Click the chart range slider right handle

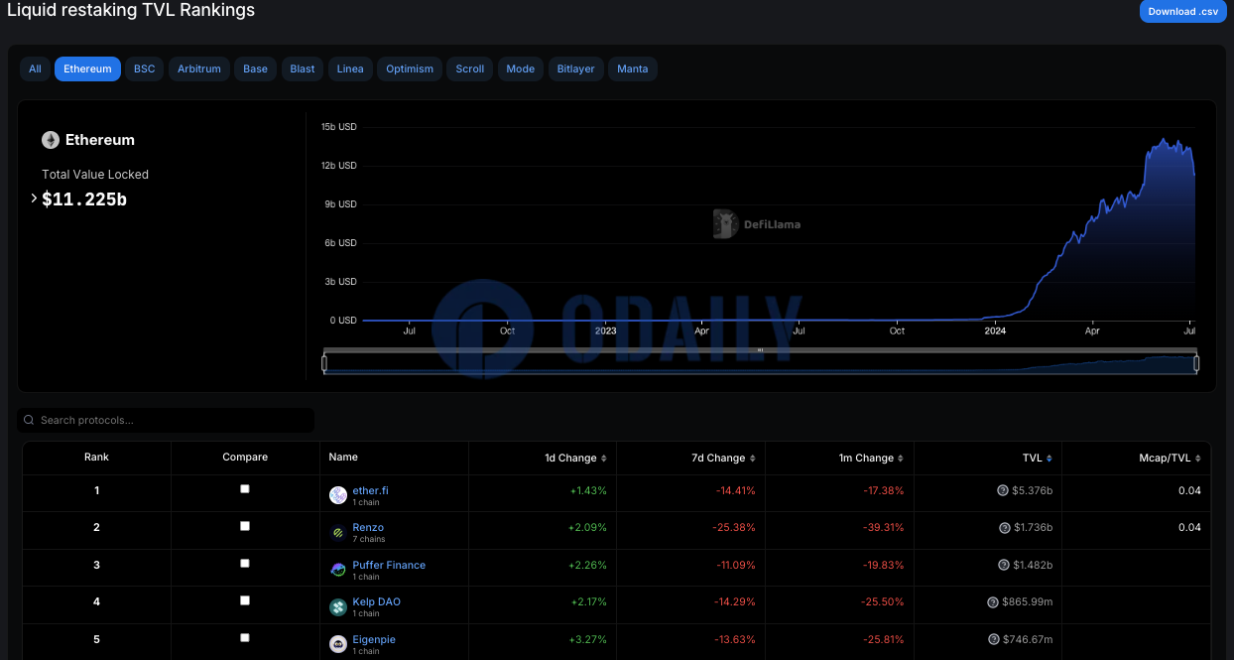(1196, 363)
